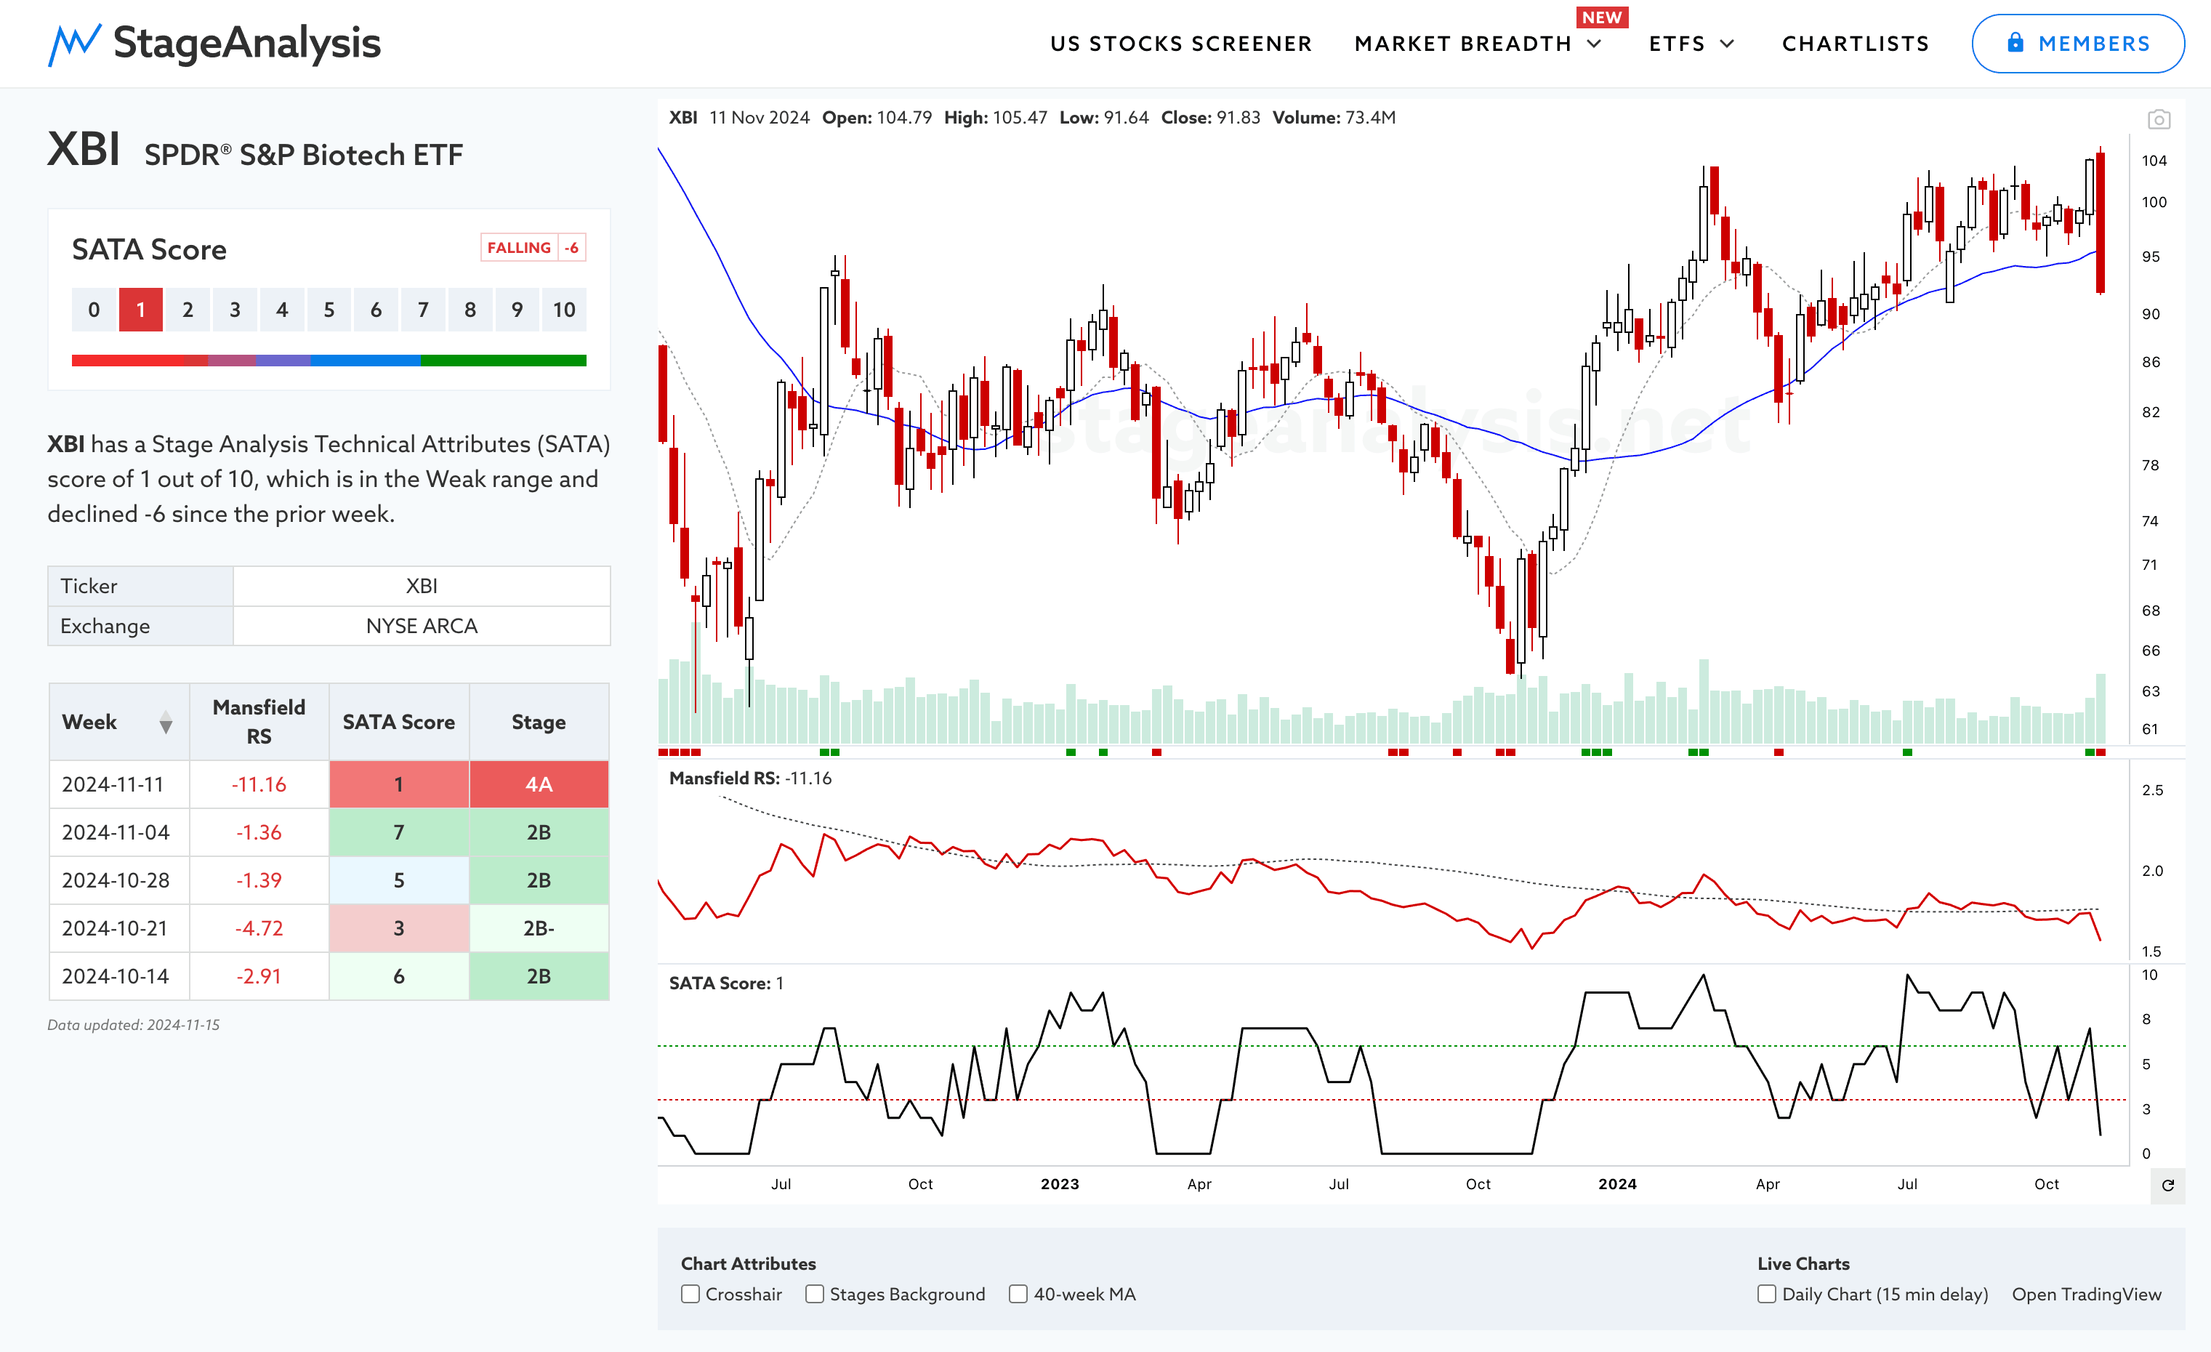Click the StageAnalysis logo
The width and height of the screenshot is (2211, 1352).
coord(214,43)
